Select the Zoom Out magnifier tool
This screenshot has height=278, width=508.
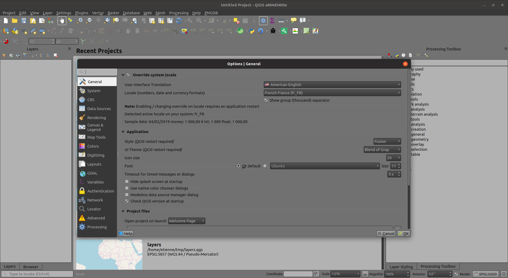click(89, 21)
